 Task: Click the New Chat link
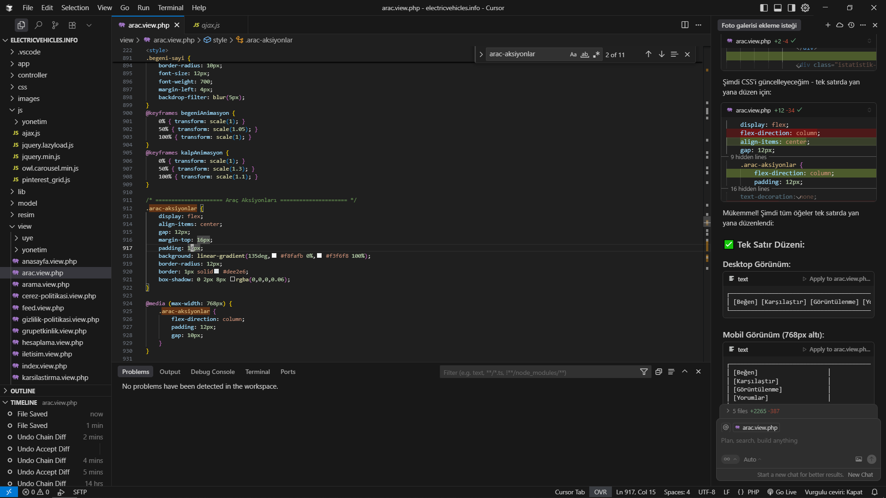click(860, 474)
